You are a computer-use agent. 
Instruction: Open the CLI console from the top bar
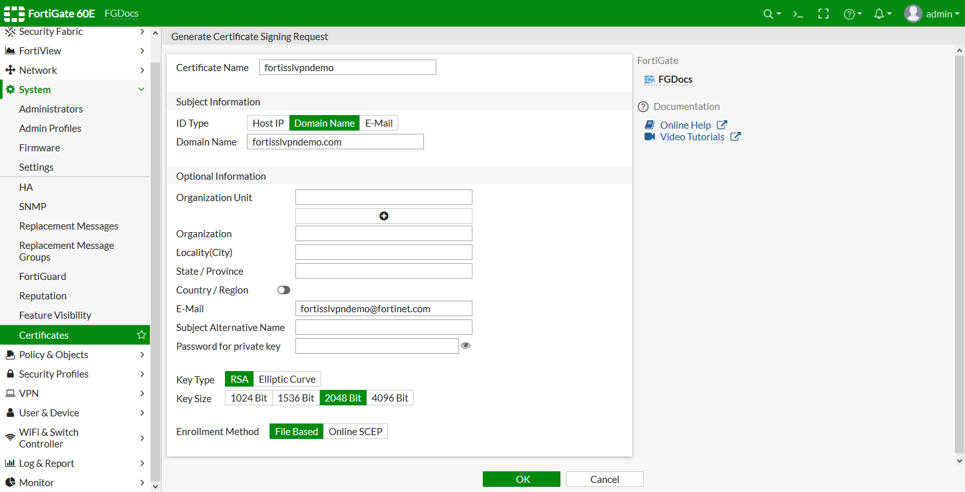pyautogui.click(x=797, y=13)
